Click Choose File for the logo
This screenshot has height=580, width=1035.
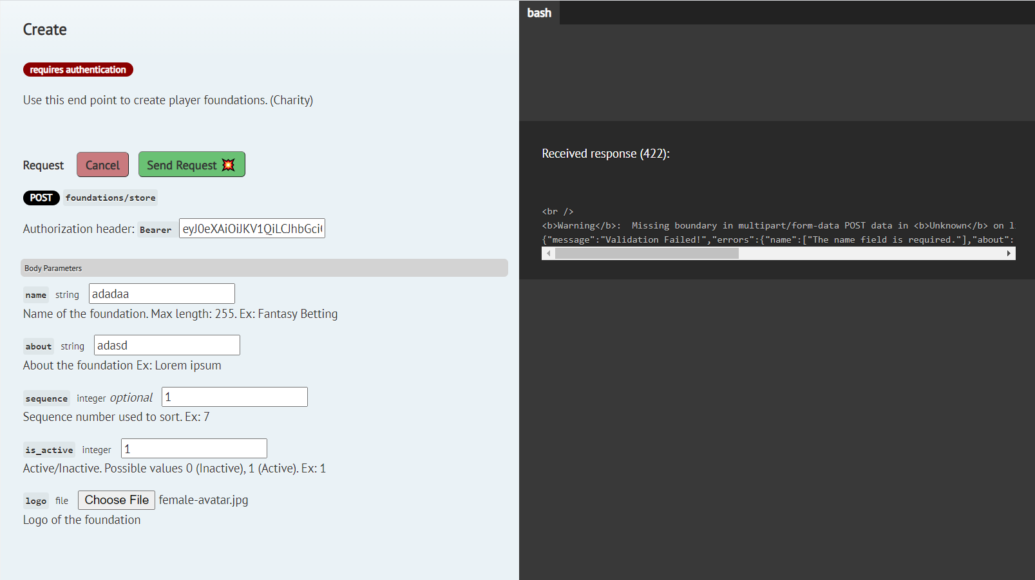pos(117,500)
